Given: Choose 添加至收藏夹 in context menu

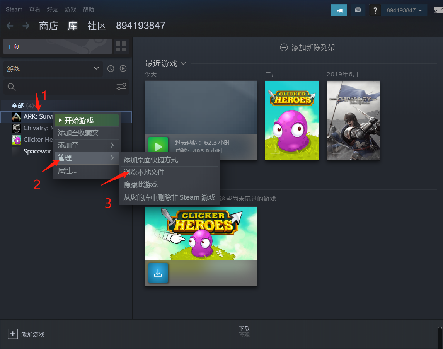Looking at the screenshot, I should (x=87, y=133).
